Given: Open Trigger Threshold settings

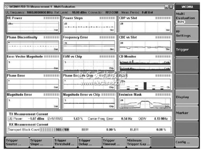Looking at the screenshot, I should 65,142.
